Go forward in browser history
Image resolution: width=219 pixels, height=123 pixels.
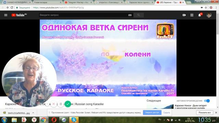(7, 8)
